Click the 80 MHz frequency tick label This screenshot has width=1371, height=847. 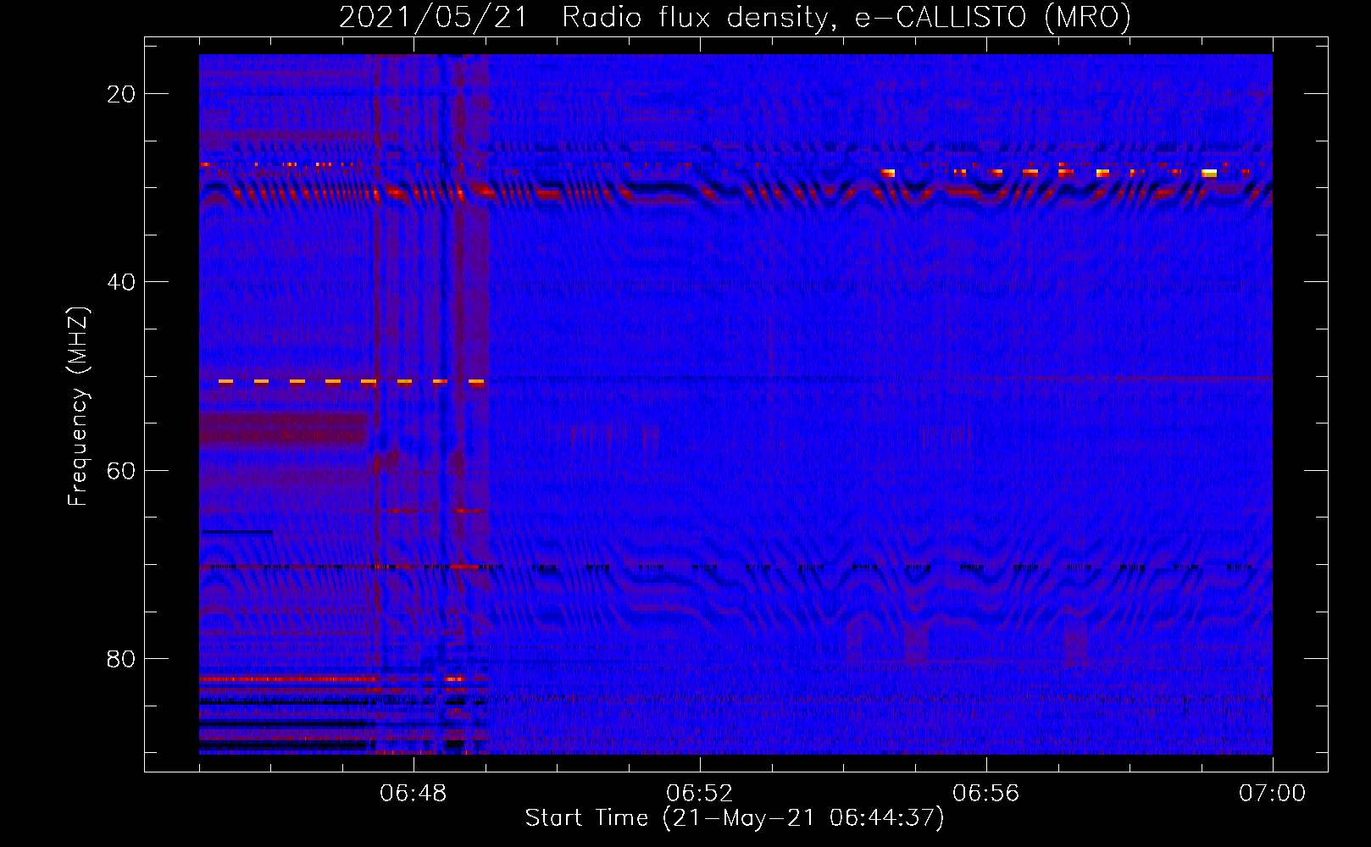click(x=121, y=658)
